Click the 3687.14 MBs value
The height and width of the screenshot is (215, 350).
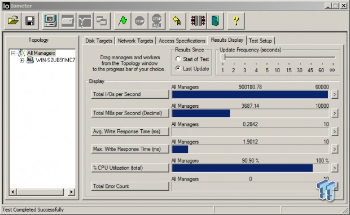point(250,106)
